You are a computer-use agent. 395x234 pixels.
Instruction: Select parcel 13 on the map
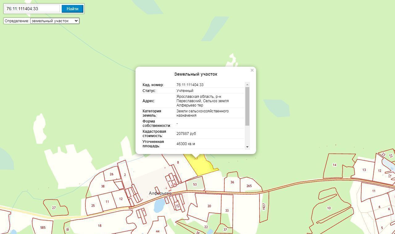tap(364, 170)
